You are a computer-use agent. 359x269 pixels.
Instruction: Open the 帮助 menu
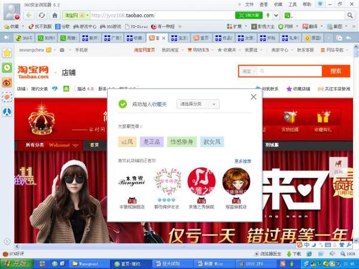pyautogui.click(x=307, y=5)
